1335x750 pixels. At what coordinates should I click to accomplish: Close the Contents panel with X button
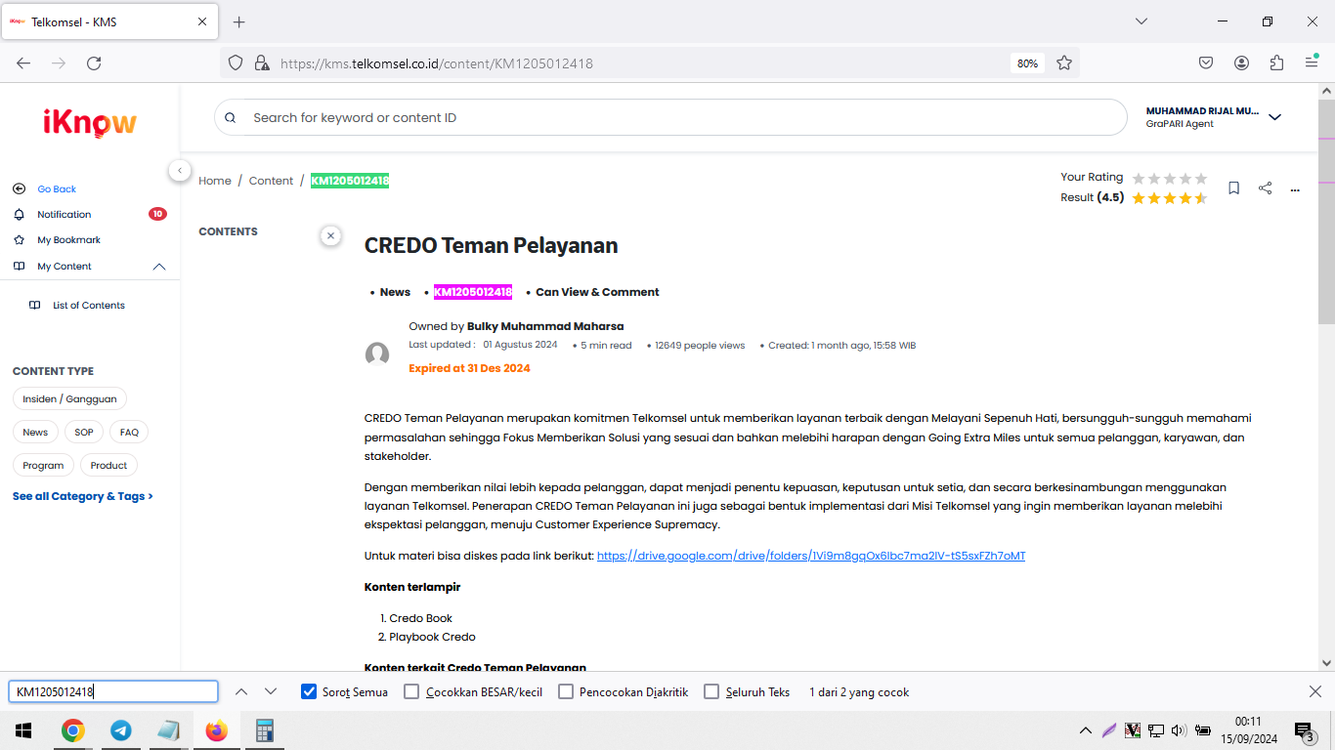[330, 235]
